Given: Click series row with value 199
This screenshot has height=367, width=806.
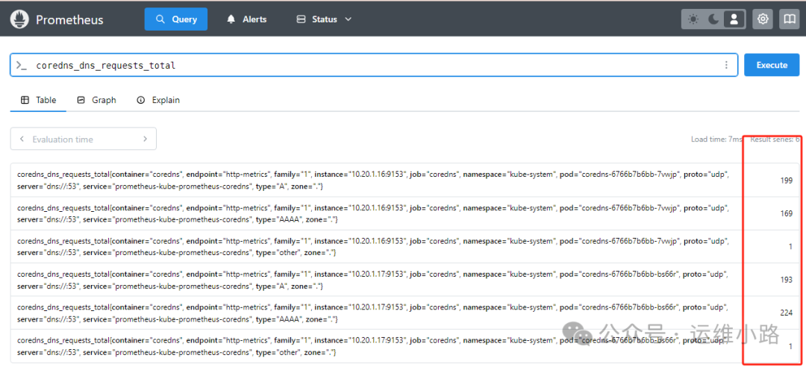Looking at the screenshot, I should click(405, 181).
